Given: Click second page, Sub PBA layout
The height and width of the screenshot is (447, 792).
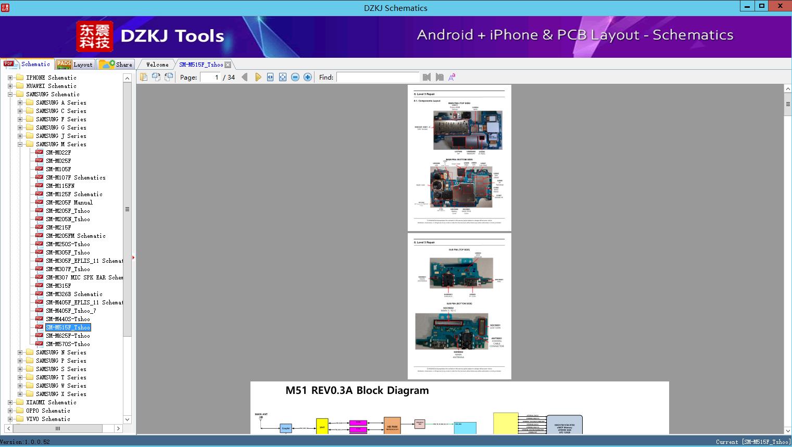Looking at the screenshot, I should (x=459, y=306).
